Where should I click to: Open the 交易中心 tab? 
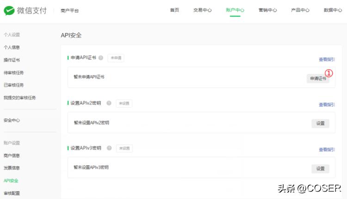(203, 10)
